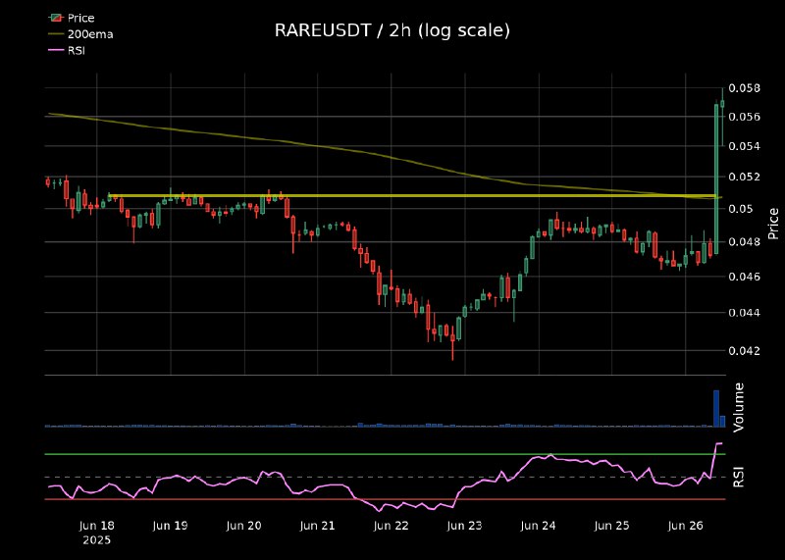This screenshot has width=785, height=560.
Task: Click the 0.044 price axis label
Action: [x=744, y=313]
